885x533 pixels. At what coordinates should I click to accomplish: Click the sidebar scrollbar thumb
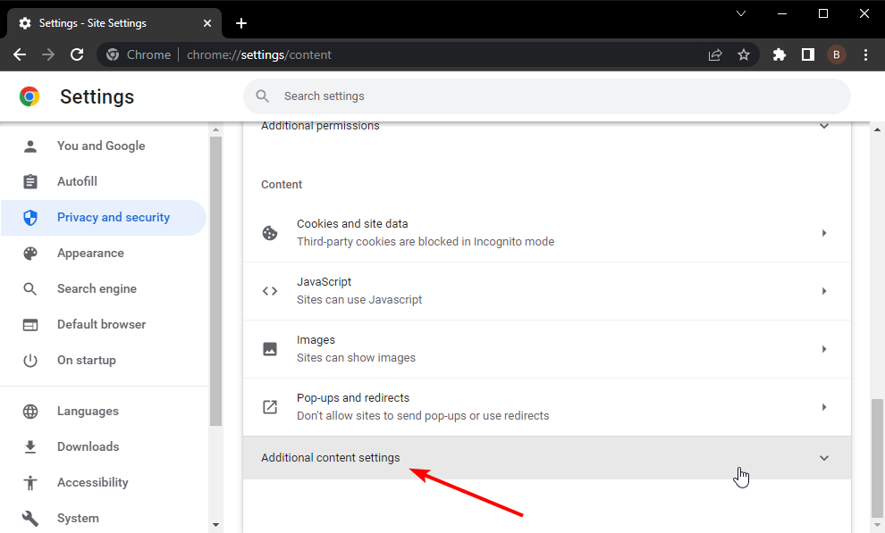215,280
